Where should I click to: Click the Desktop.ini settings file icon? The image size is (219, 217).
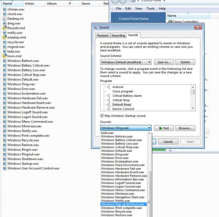pos(5,19)
